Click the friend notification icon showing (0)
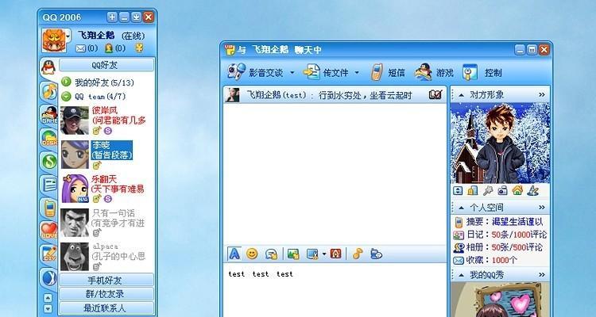 (109, 48)
